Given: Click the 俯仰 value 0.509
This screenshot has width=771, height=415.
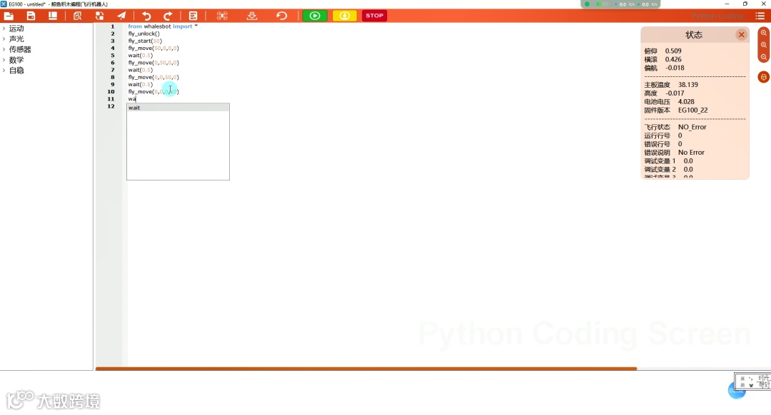Looking at the screenshot, I should click(673, 51).
